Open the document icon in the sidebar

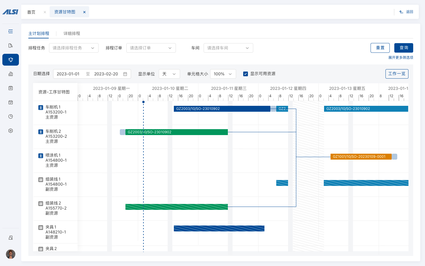tap(11, 46)
